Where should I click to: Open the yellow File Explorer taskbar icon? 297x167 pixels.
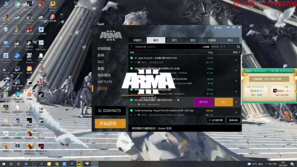[49, 164]
